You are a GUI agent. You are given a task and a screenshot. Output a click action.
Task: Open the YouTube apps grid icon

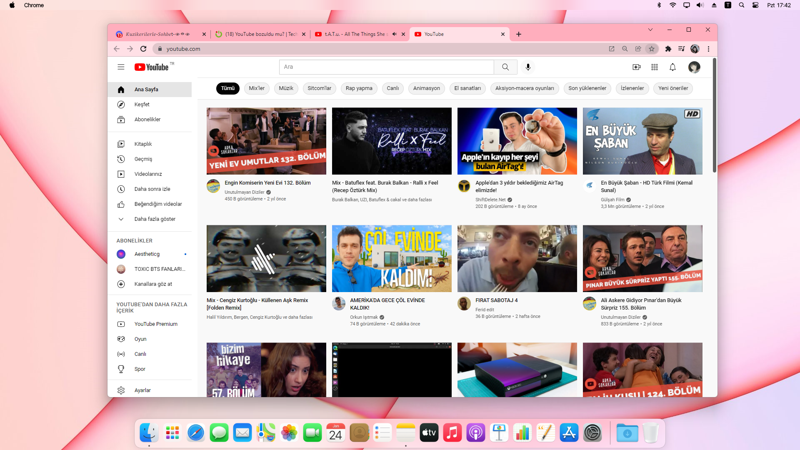click(655, 67)
